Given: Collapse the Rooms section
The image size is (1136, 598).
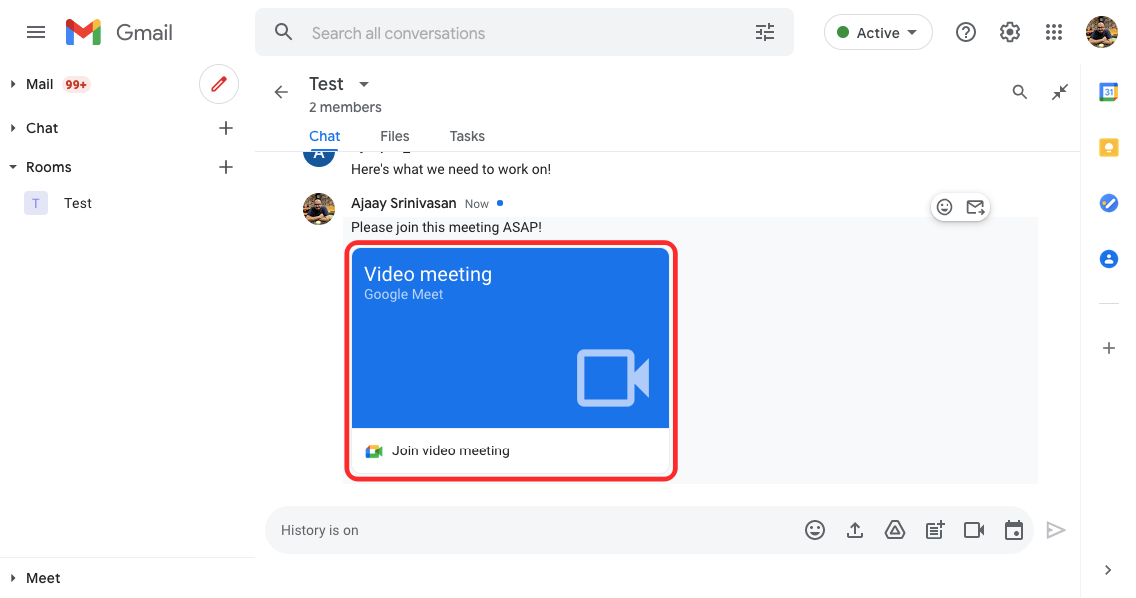Looking at the screenshot, I should pos(13,167).
